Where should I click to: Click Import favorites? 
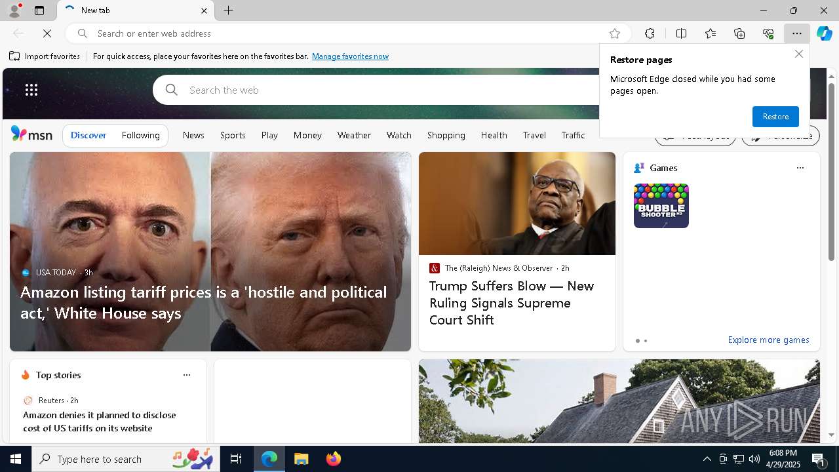point(45,56)
